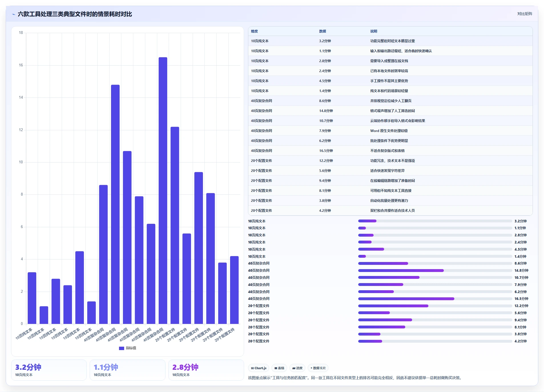Click the 表格 chip
544x392 pixels.
(x=279, y=368)
